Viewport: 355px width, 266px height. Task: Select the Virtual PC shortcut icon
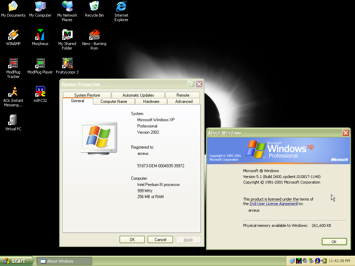[x=13, y=123]
